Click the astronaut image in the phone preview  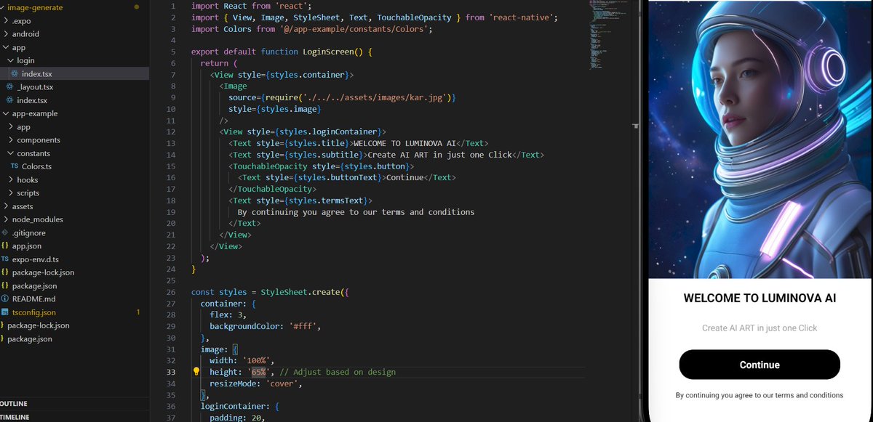(760, 139)
